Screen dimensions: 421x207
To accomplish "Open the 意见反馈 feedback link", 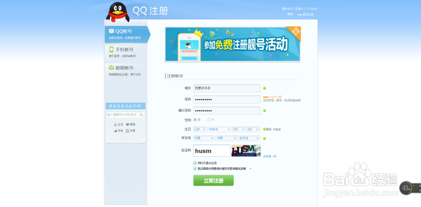I will pos(305,15).
